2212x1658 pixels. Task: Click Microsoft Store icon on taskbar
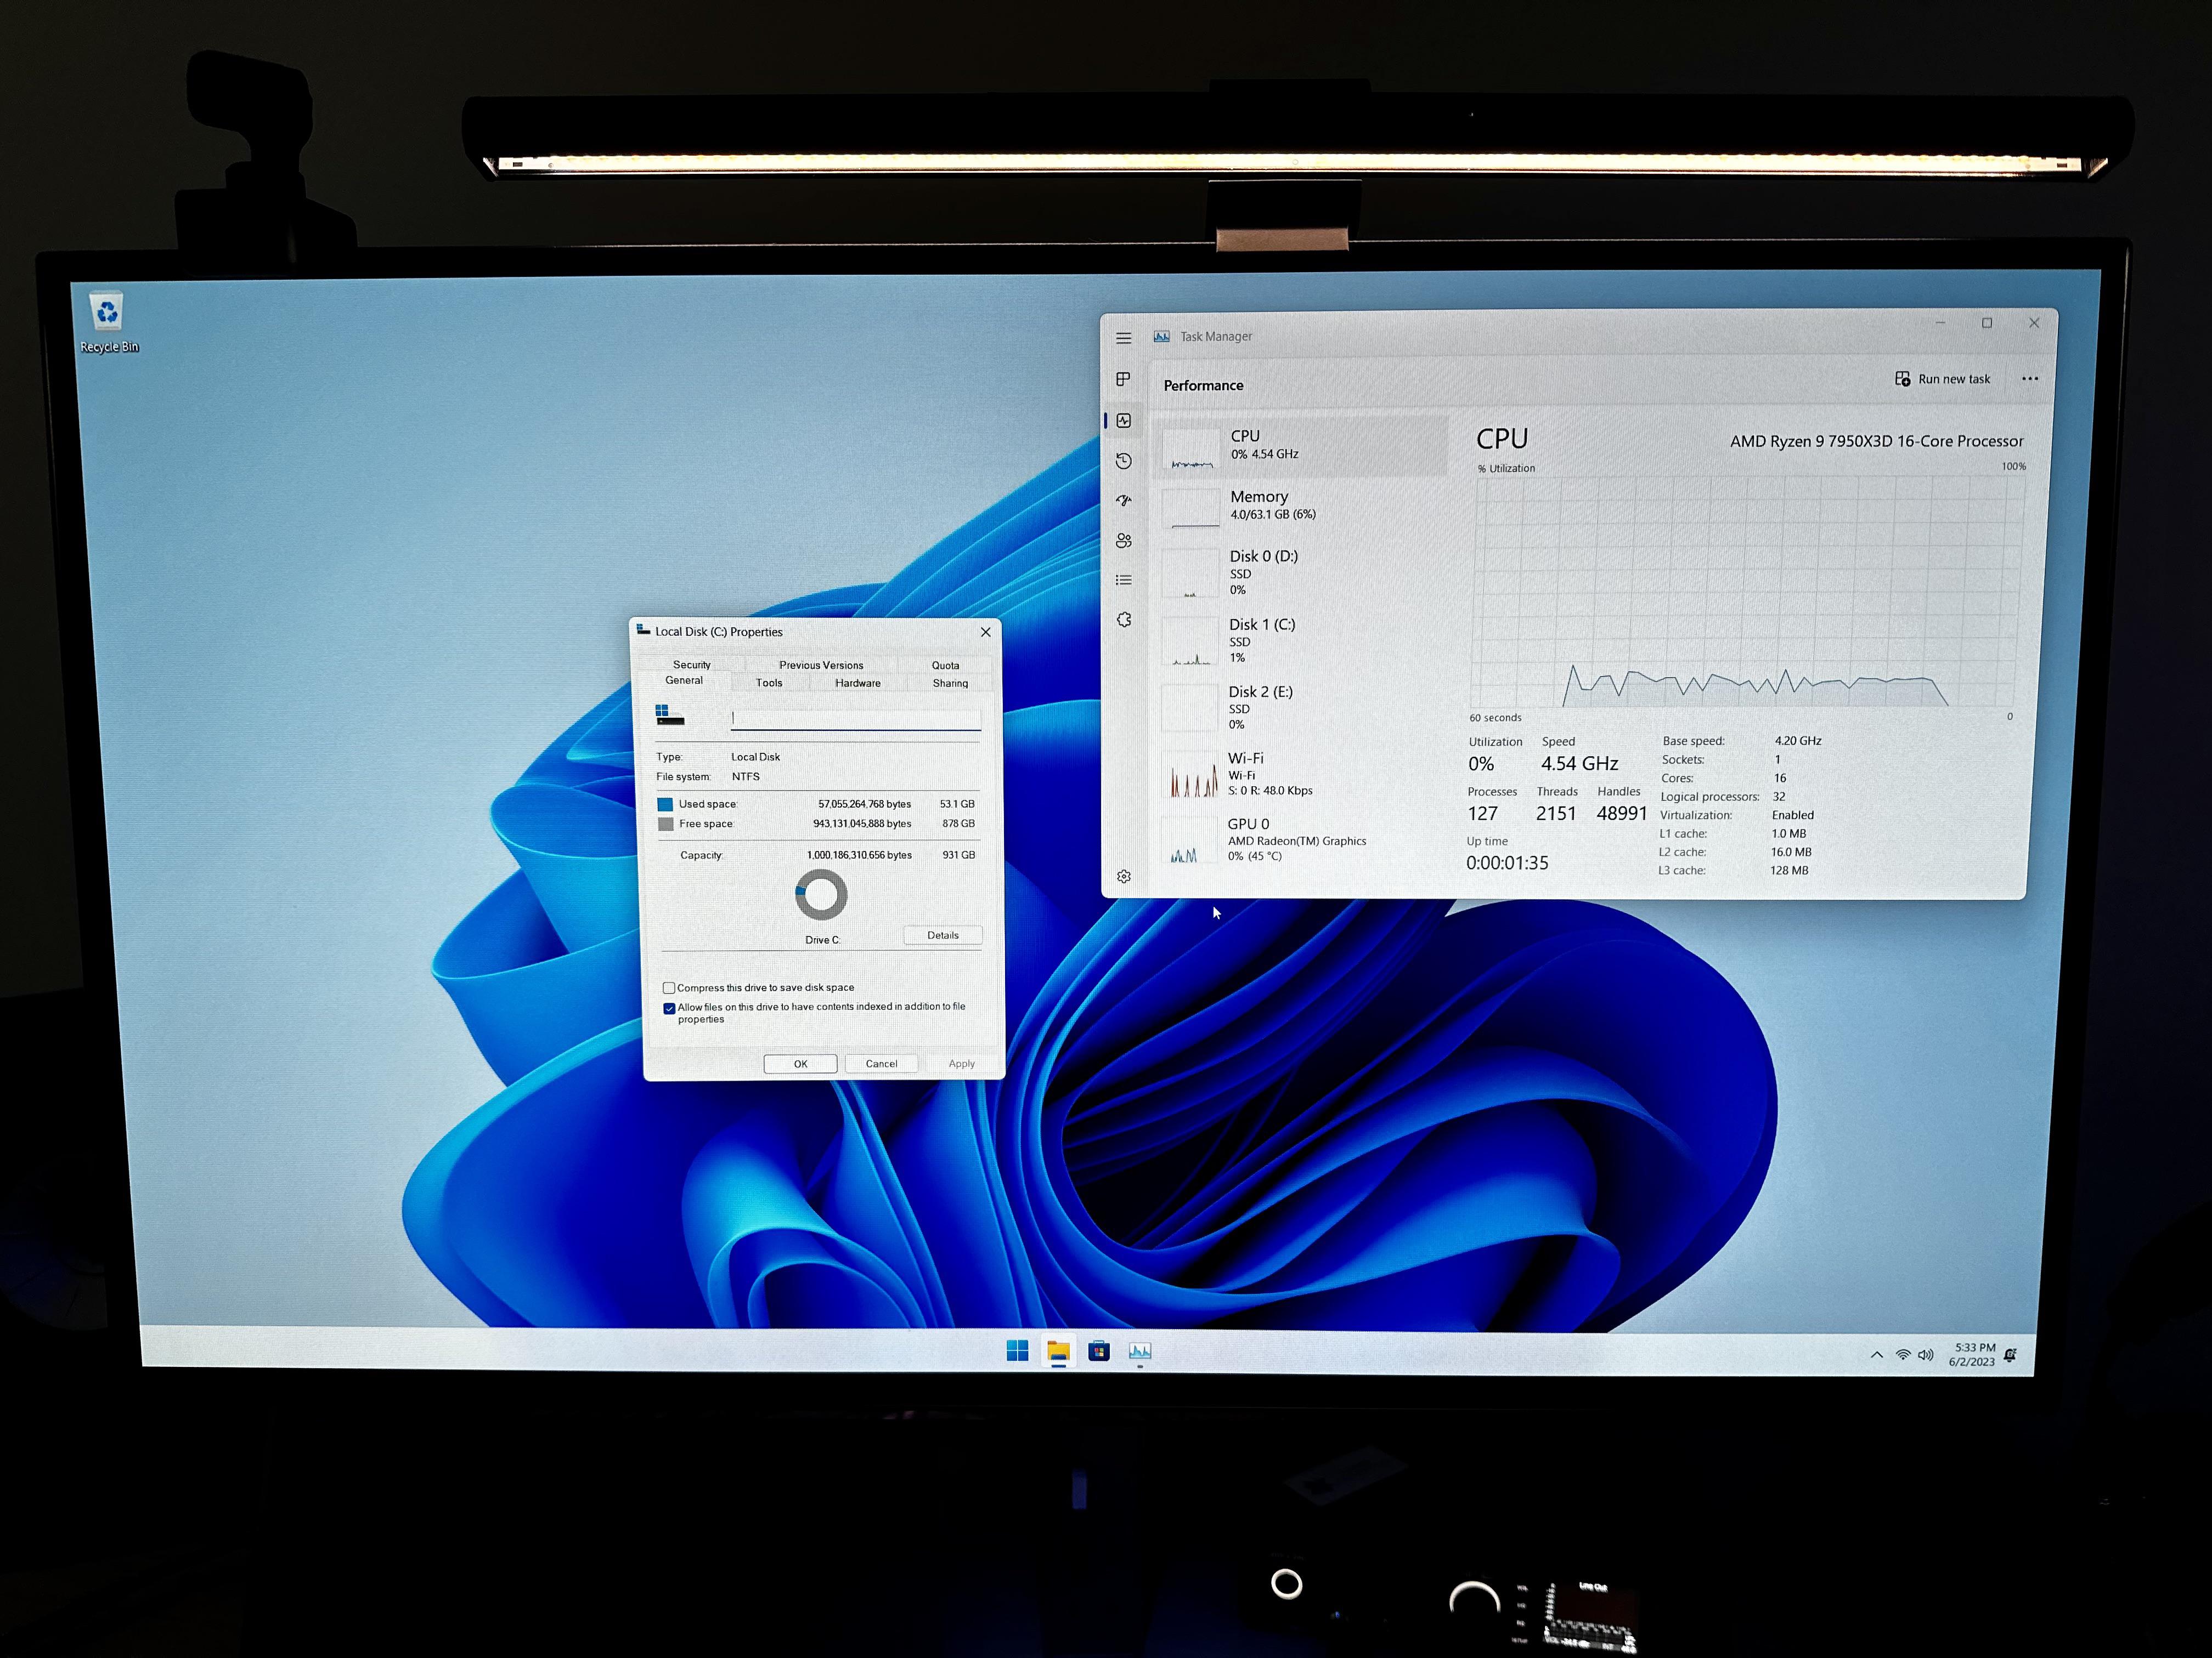1099,1351
